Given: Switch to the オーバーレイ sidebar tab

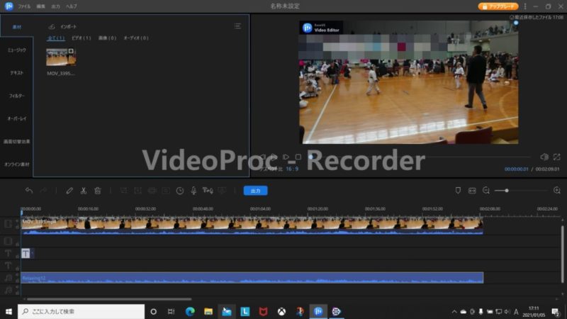Looking at the screenshot, I should [x=16, y=118].
